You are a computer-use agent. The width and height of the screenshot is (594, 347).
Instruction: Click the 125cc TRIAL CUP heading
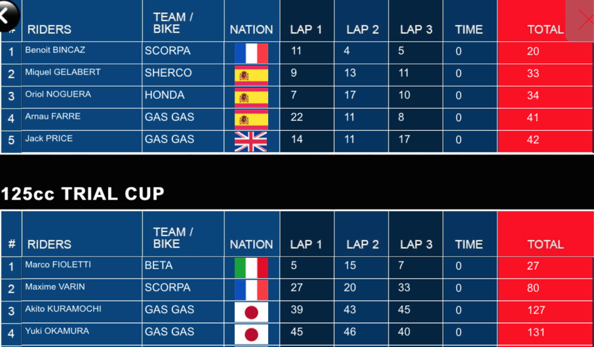point(83,194)
